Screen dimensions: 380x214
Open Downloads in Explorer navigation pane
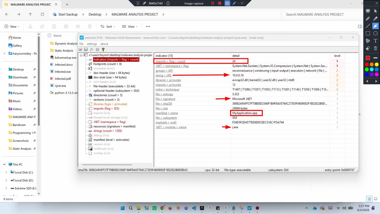pos(20,77)
